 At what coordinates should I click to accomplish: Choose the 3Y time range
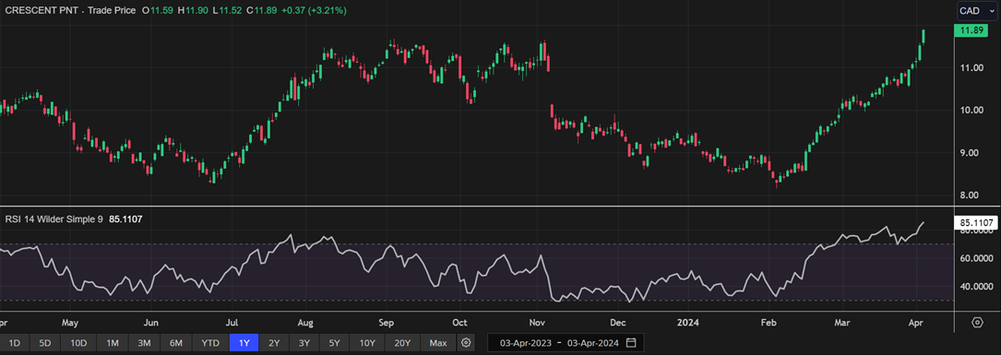(x=304, y=343)
